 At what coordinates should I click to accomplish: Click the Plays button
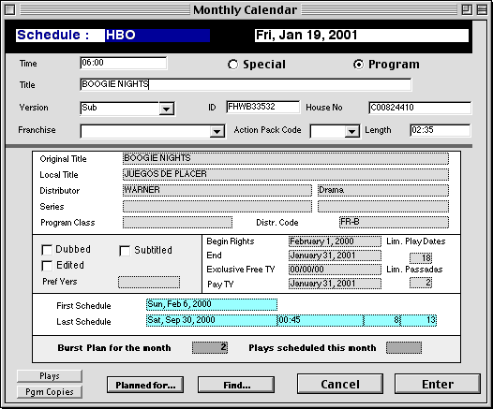50,375
